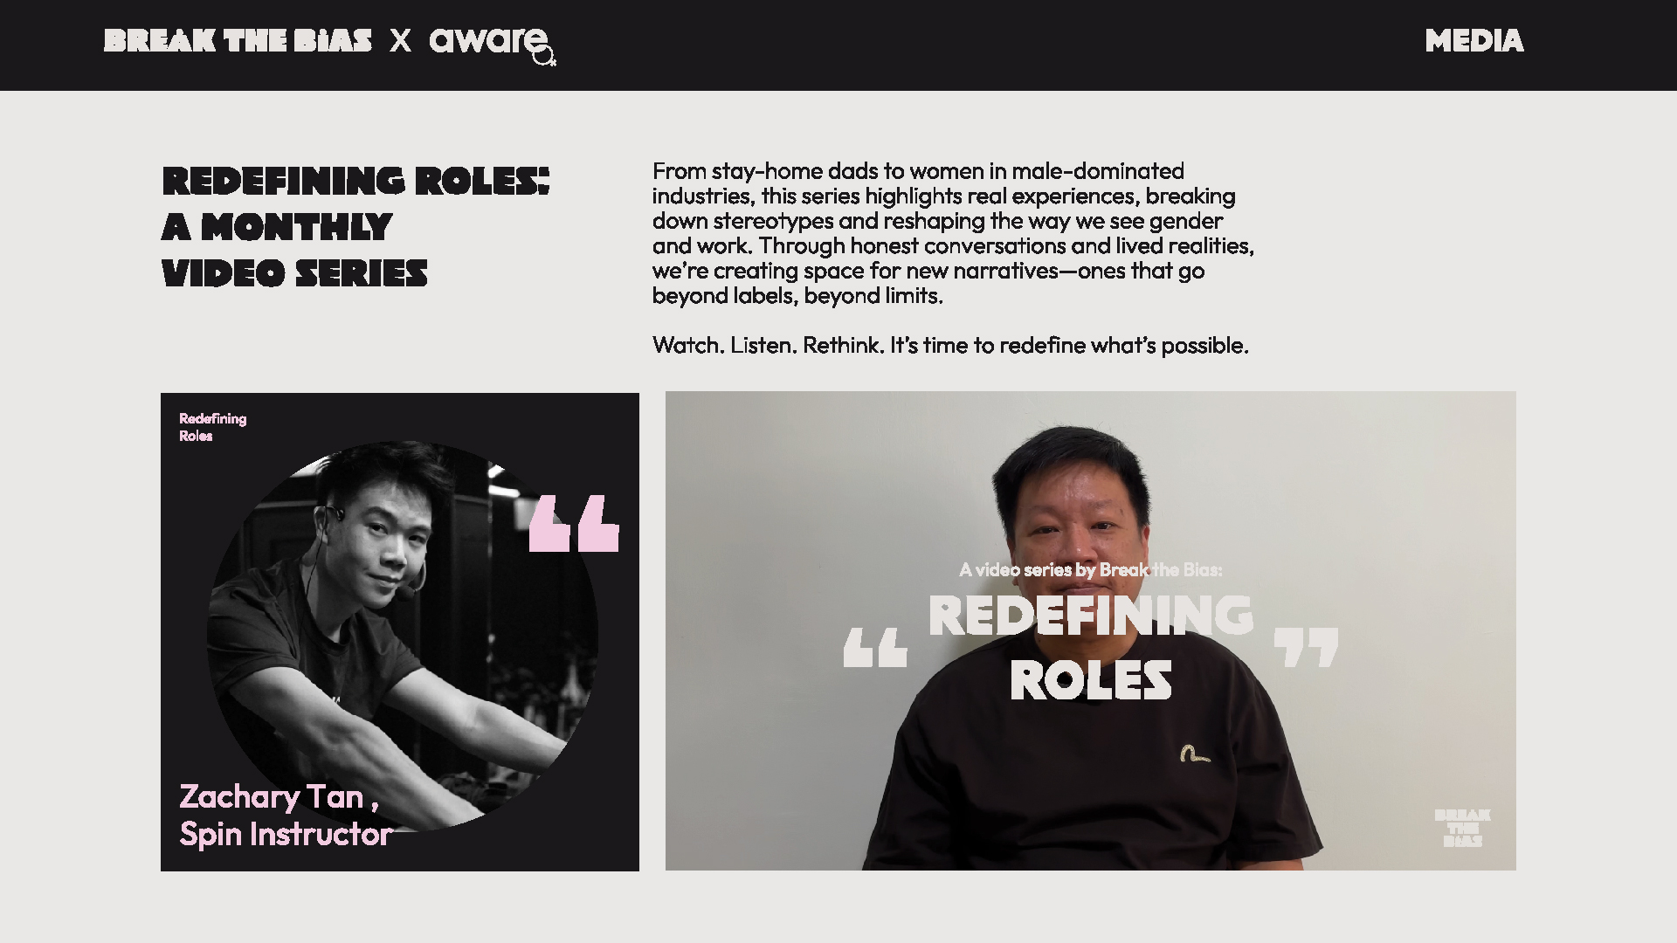Open the Zachary Tan Spin Instructor card
This screenshot has width=1677, height=943.
tap(400, 632)
